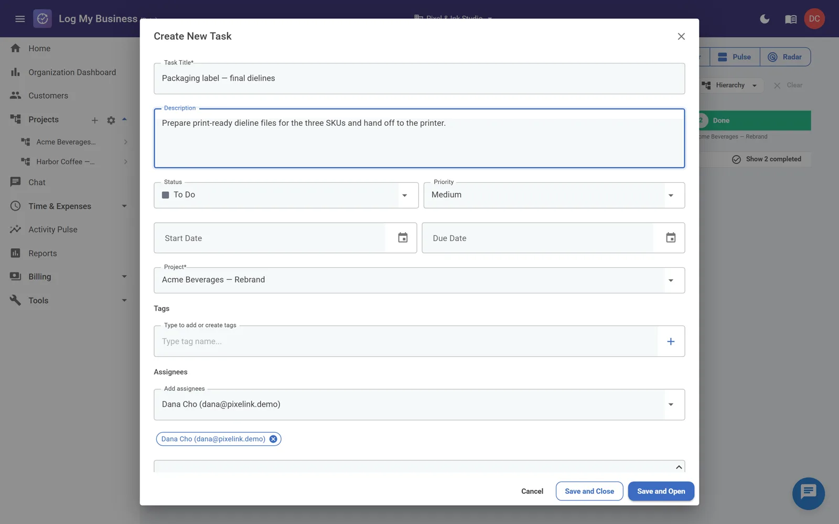Image resolution: width=839 pixels, height=524 pixels.
Task: Focus the Type tag name field
Action: 406,342
